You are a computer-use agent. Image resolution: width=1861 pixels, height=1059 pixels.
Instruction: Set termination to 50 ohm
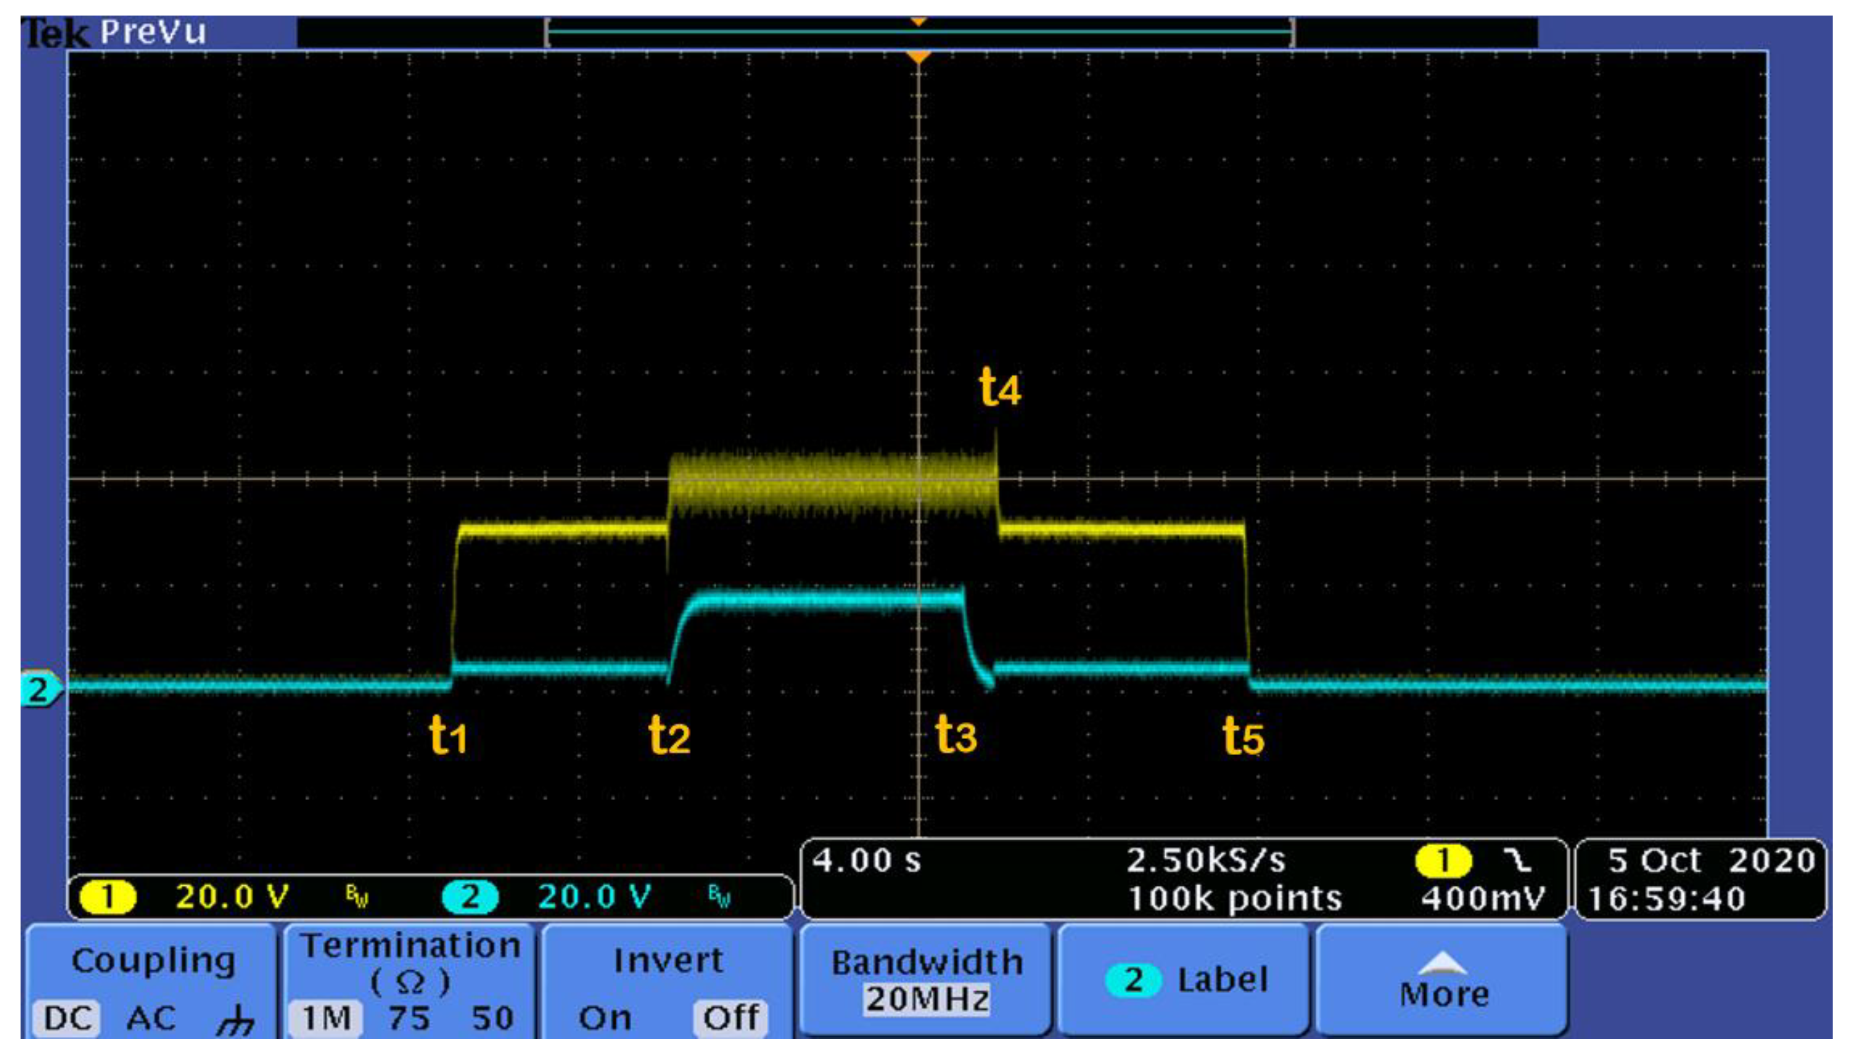(493, 1017)
